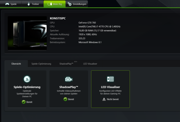This screenshot has height=122, width=180.
Task: Click the driver version 335.23 value
Action: coord(82,38)
